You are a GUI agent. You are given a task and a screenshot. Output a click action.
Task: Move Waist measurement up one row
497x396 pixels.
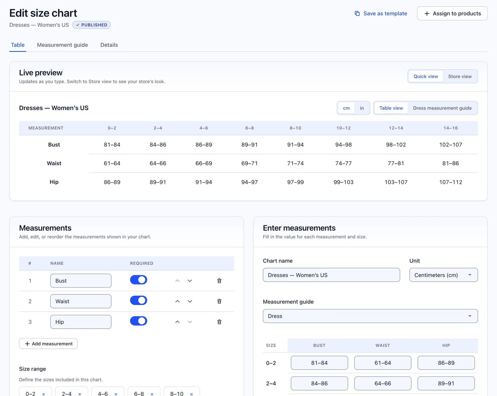click(x=177, y=301)
